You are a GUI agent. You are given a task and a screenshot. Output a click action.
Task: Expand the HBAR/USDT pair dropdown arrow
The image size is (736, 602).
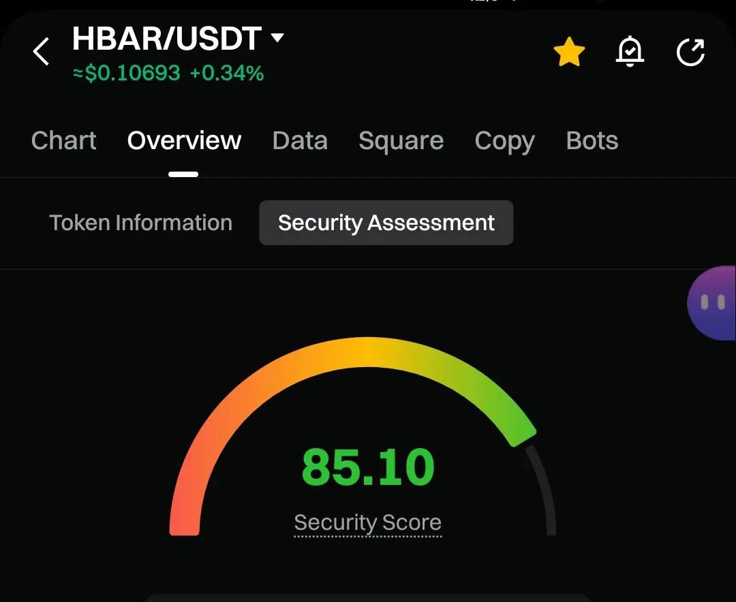click(x=277, y=37)
